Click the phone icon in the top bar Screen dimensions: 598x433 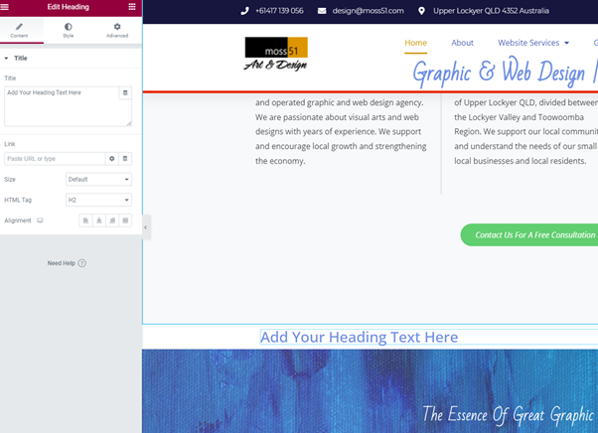coord(244,11)
